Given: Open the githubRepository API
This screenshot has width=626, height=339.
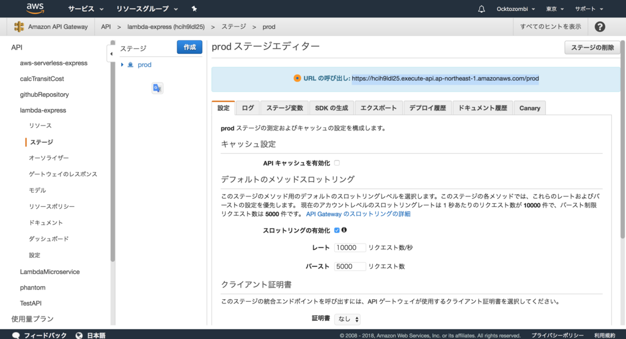Looking at the screenshot, I should 44,94.
